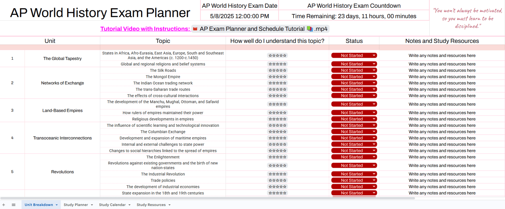Open the status dropdown for Trade policies
This screenshot has width=505, height=209.
point(354,180)
